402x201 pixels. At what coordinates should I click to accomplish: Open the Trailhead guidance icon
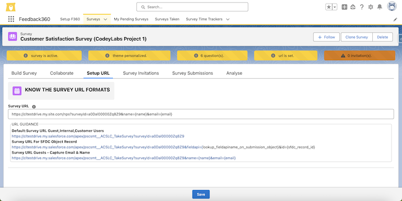pyautogui.click(x=353, y=7)
